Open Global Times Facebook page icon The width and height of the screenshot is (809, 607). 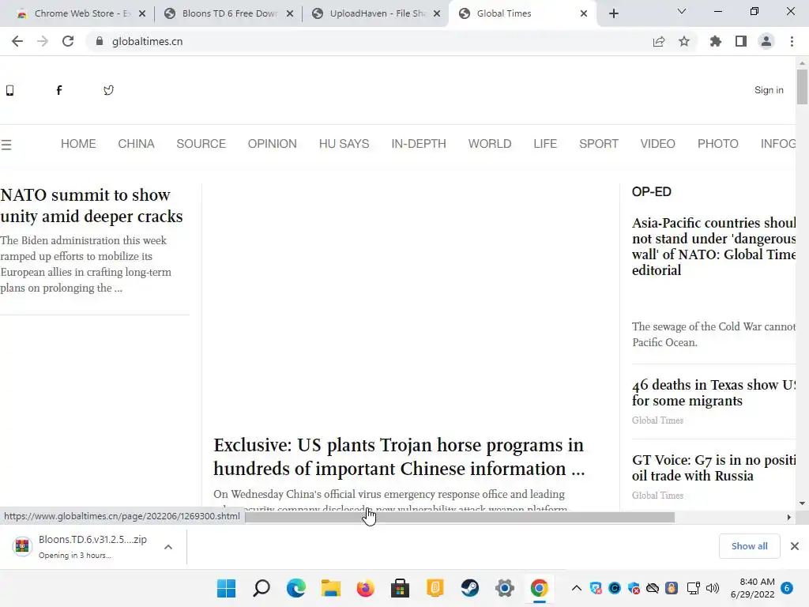pos(58,90)
